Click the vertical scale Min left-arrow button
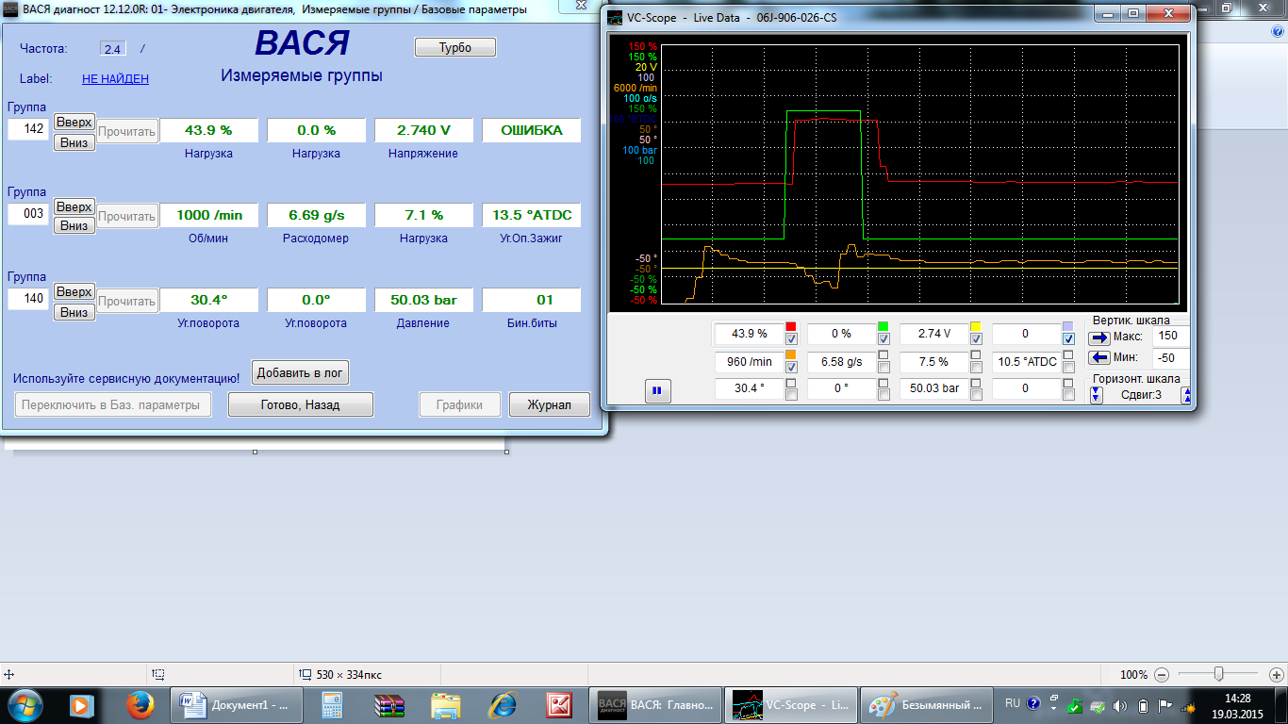1288x724 pixels. (x=1099, y=358)
